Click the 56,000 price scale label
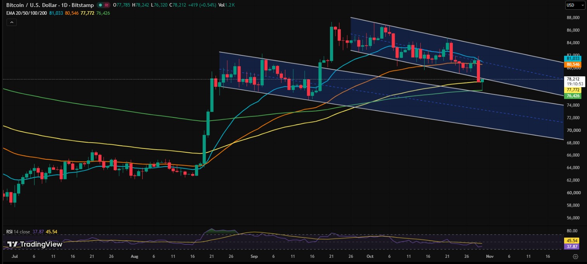The image size is (587, 264). [573, 217]
